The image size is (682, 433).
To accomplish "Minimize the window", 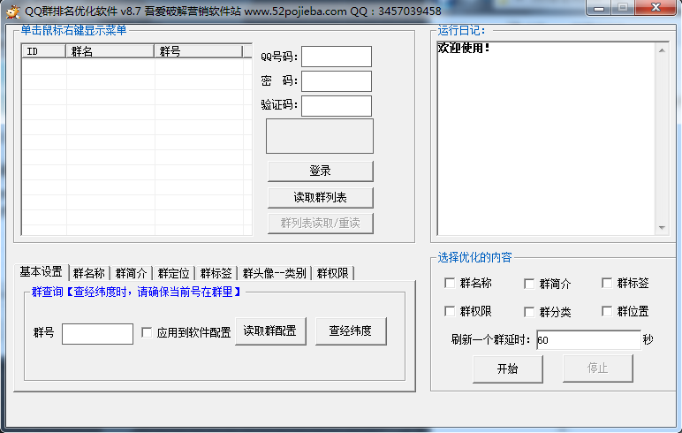I will pos(599,8).
